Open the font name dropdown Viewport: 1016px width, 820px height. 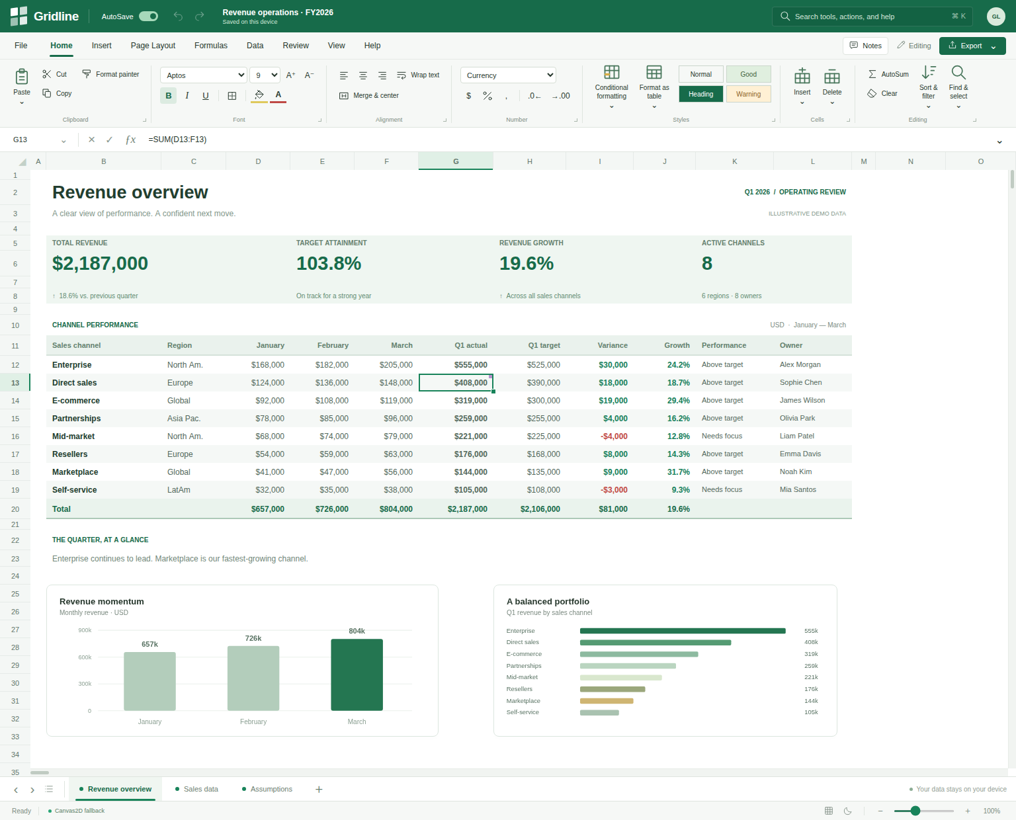[x=204, y=75]
